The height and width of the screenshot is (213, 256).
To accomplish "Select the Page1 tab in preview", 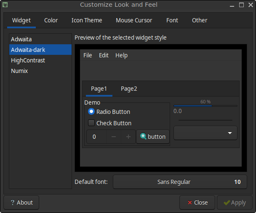I will 99,89.
